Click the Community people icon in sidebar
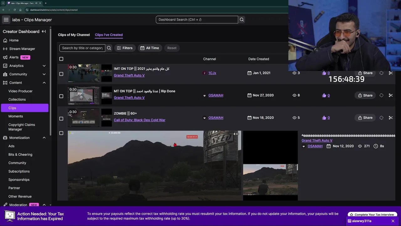 pos(5,74)
